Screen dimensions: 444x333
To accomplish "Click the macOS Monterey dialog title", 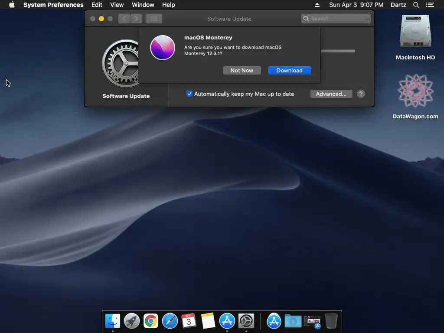I will pos(208,38).
